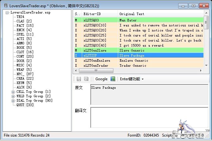Select the xLSTGenSlave row
This screenshot has height=141, width=212.
click(95, 50)
